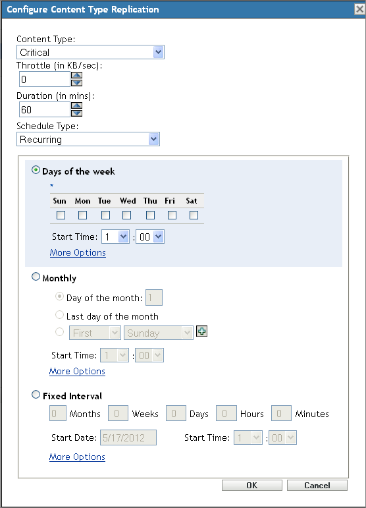Decrease the Throttle value with down arrow

click(77, 83)
